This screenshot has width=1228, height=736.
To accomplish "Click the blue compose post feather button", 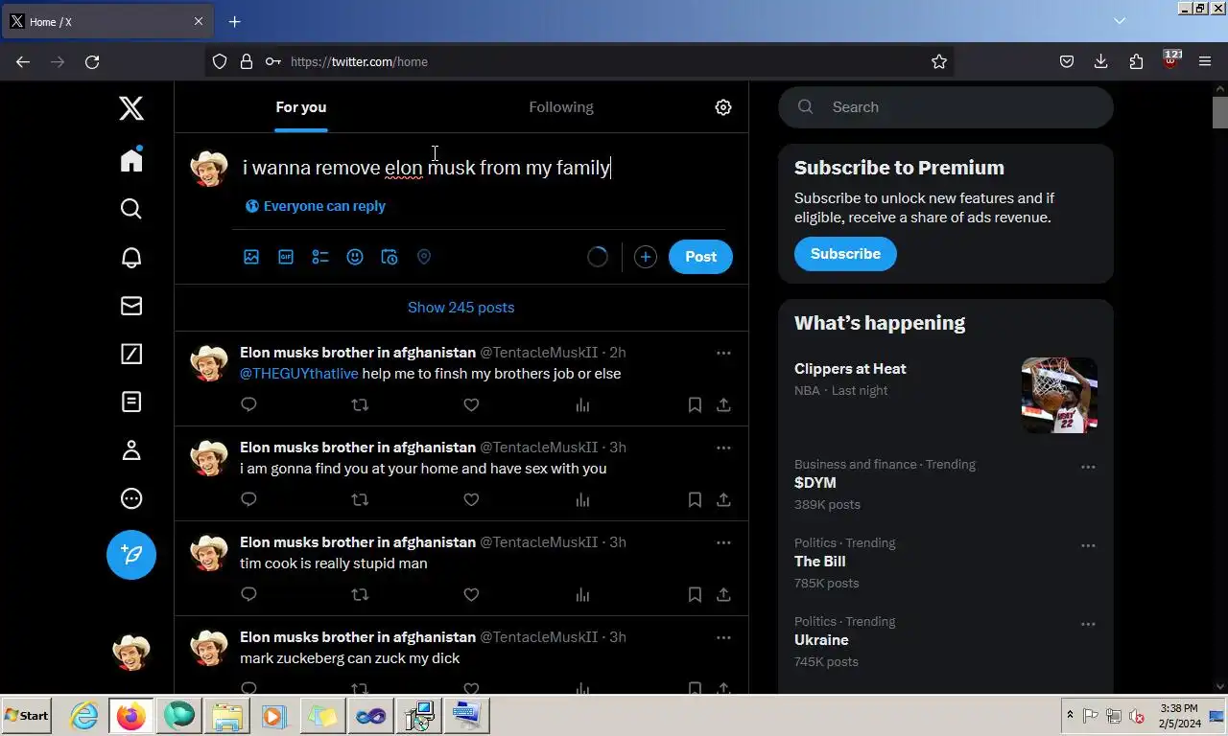I will [131, 555].
